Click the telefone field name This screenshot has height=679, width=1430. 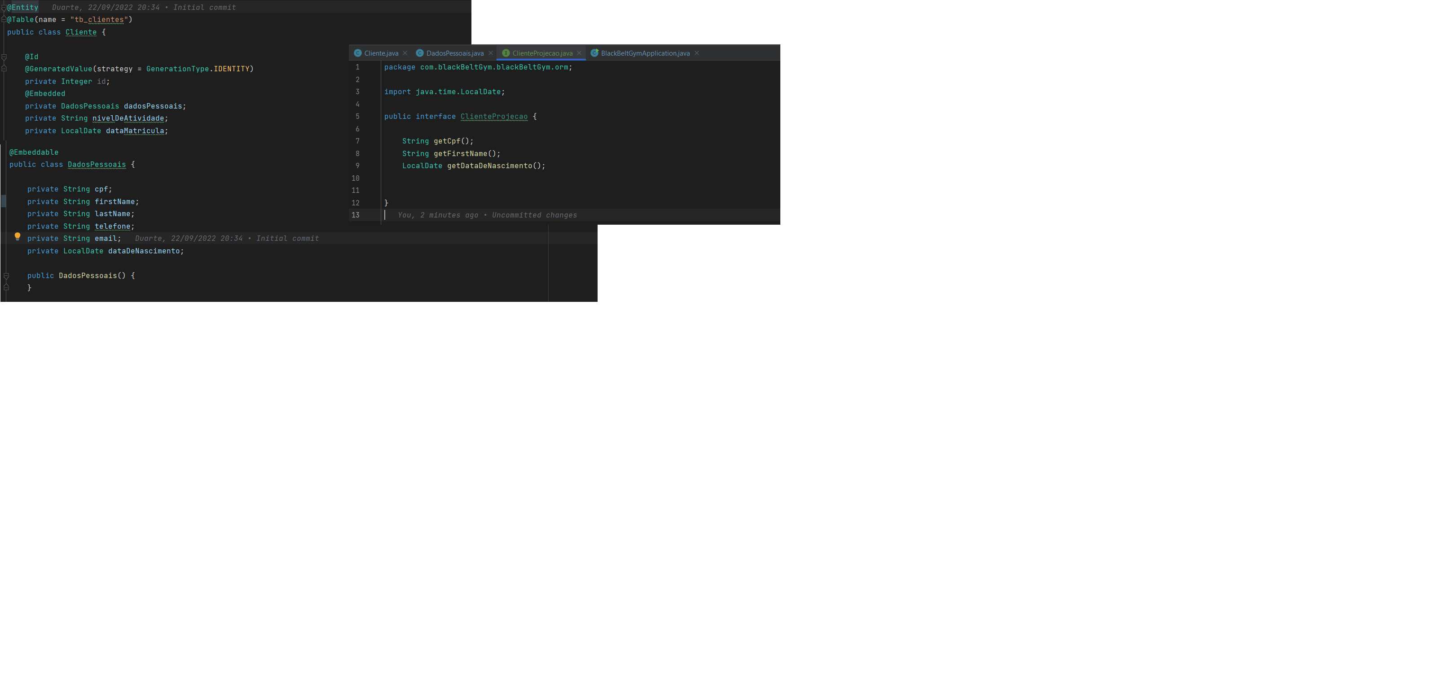tap(112, 226)
